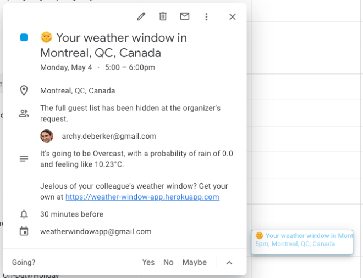
Task: Respond No to the invitation
Action: (168, 262)
